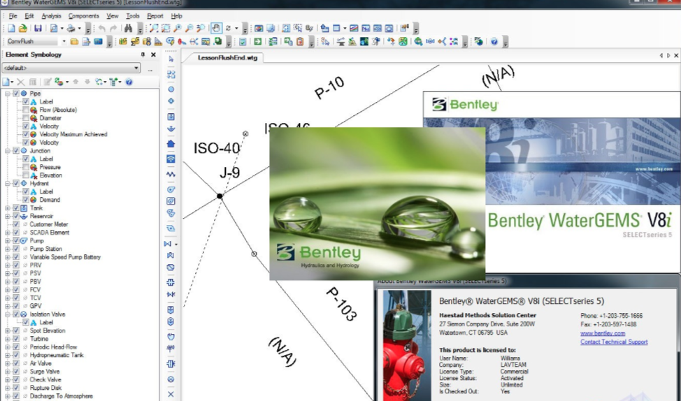
Task: Open the ConvFlush scenario dropdown
Action: (63, 42)
